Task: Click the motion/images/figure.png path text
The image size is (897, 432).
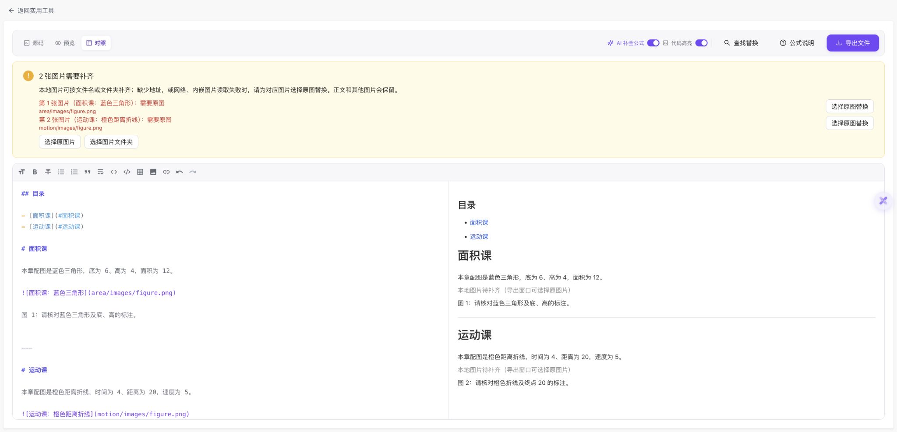Action: [x=71, y=128]
